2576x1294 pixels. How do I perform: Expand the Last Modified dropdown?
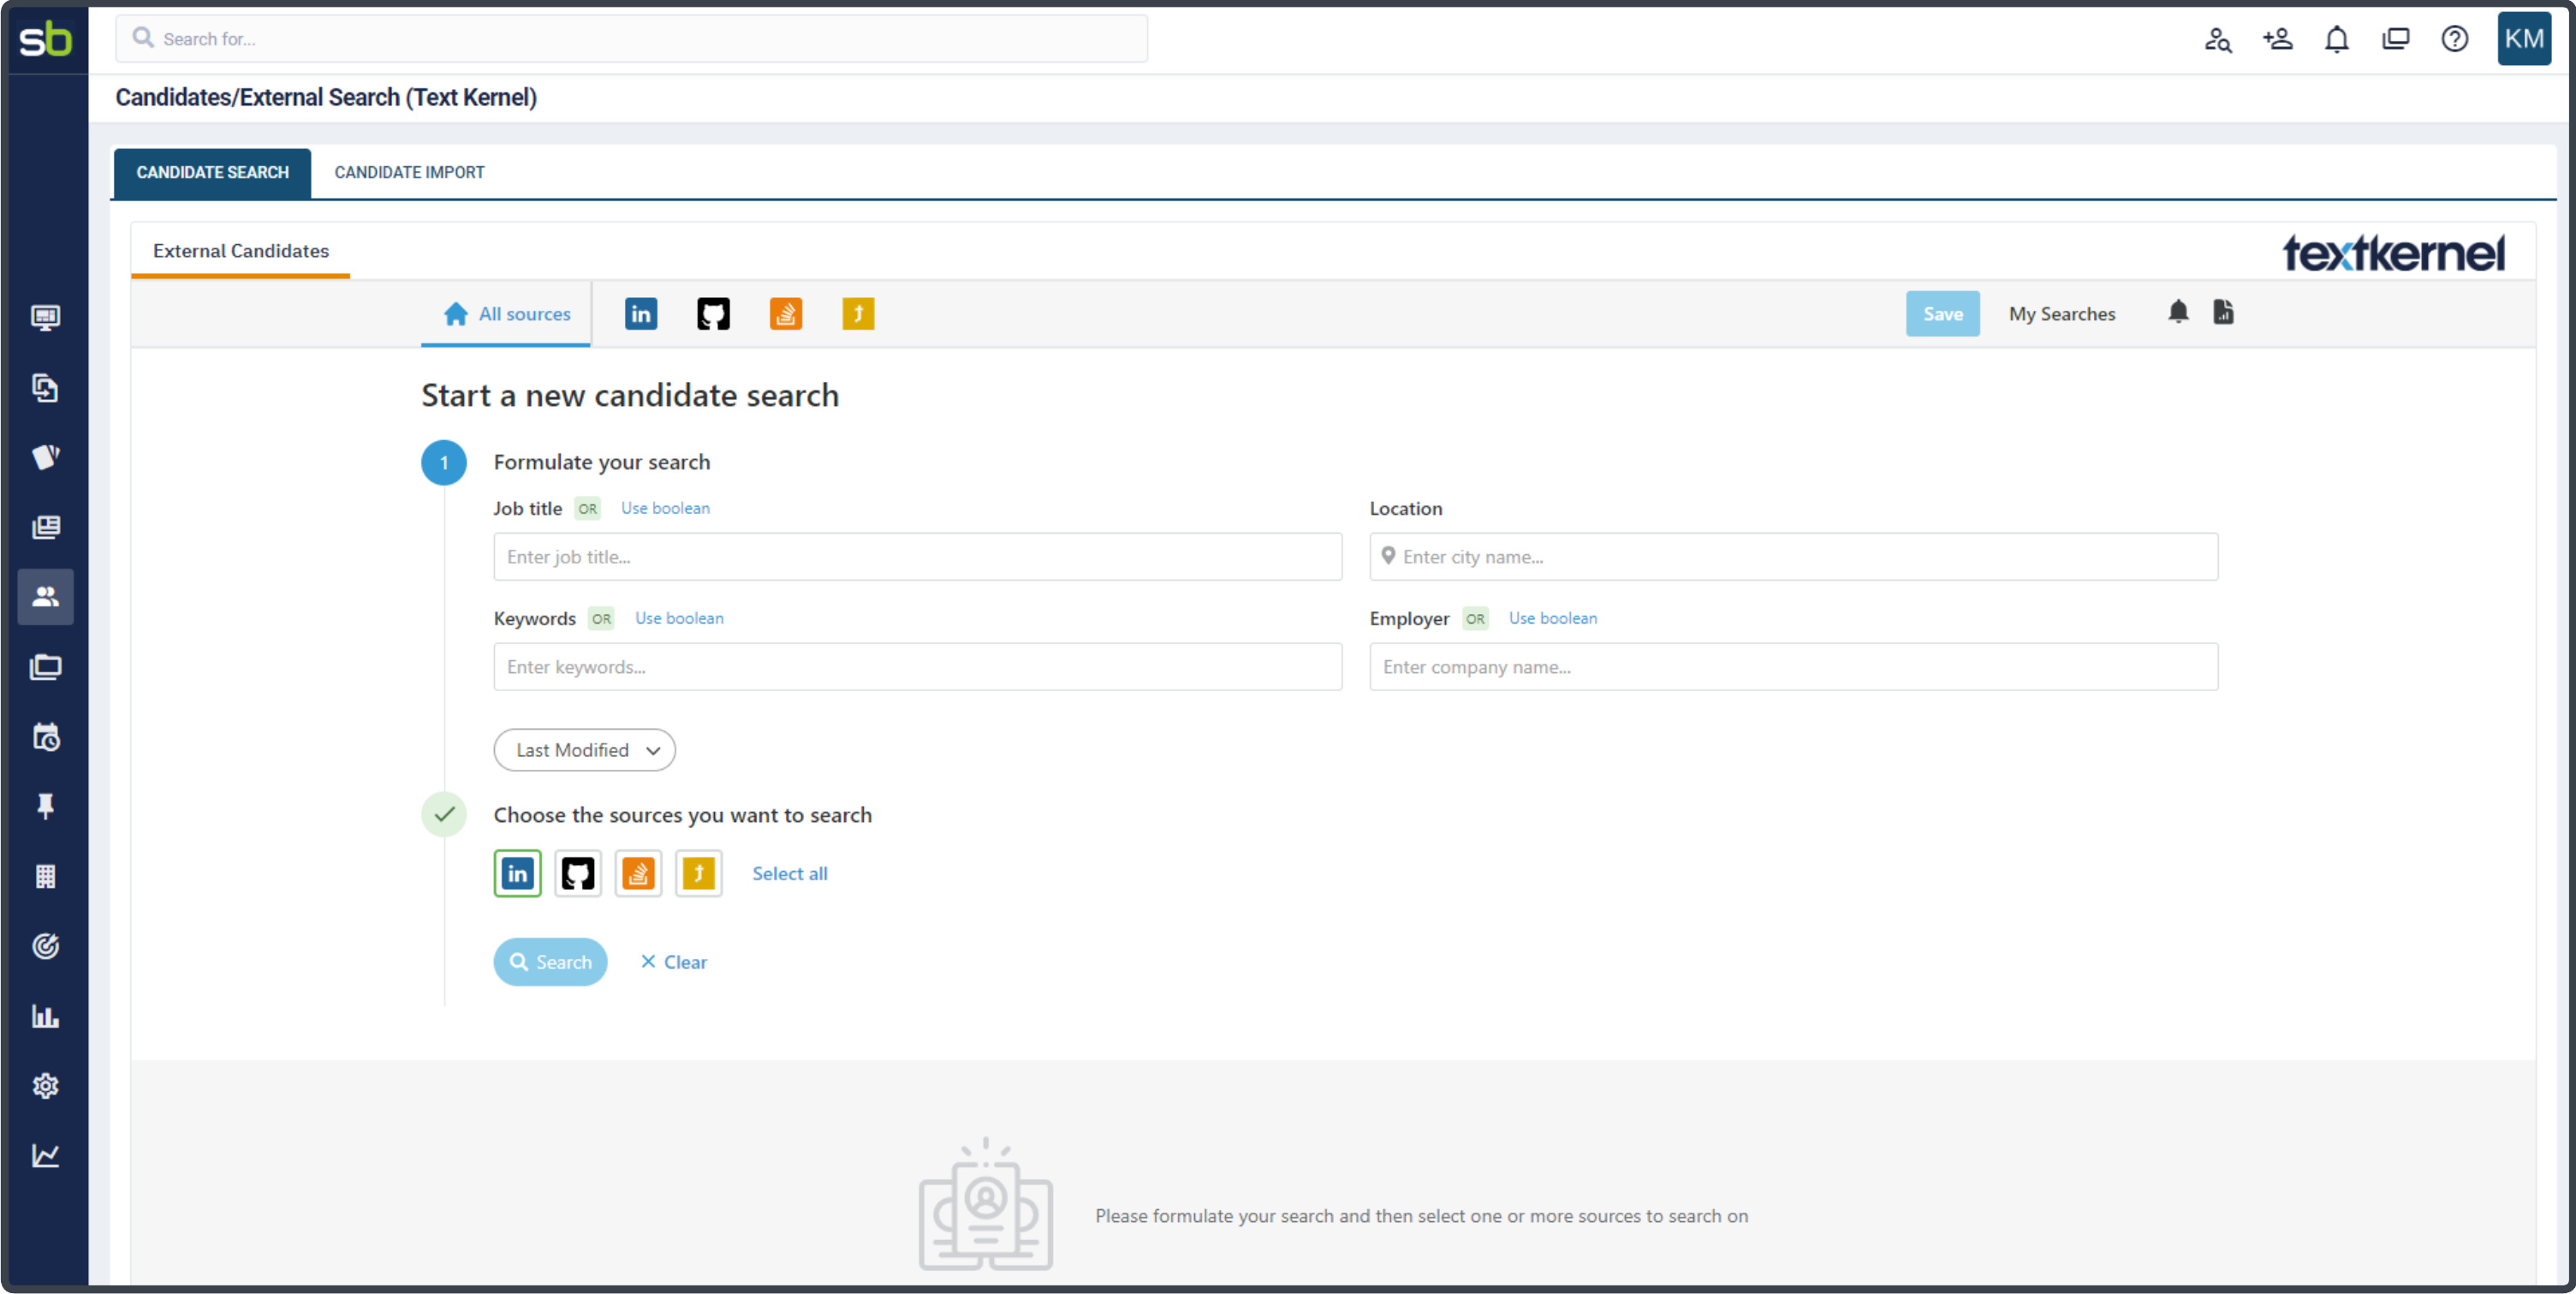[x=584, y=750]
